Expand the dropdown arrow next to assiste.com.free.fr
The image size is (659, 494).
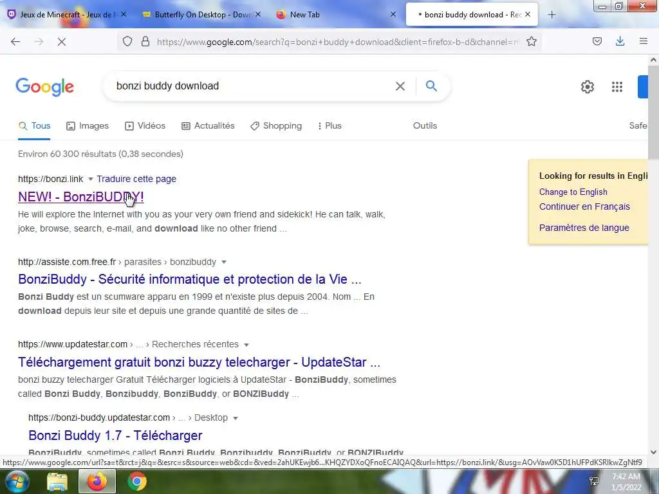pos(224,262)
